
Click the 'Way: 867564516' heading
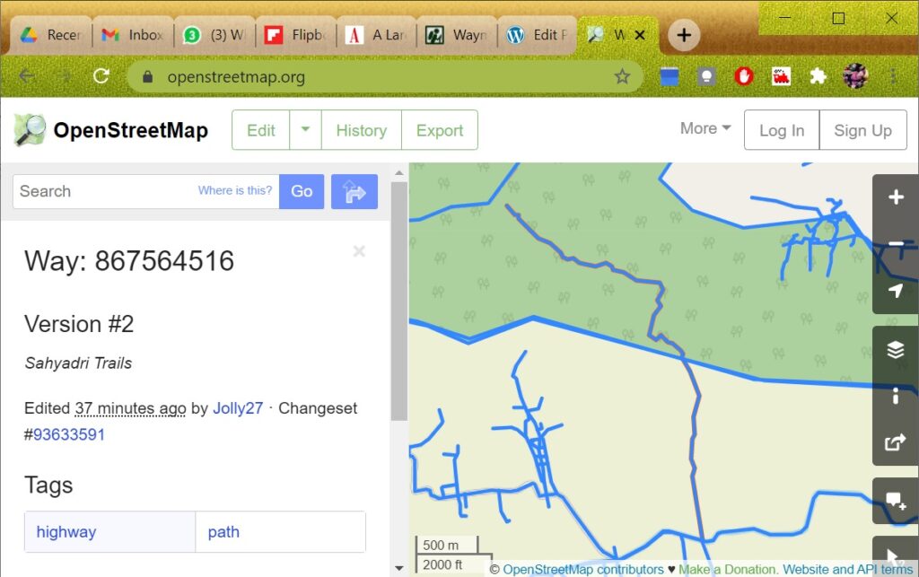[129, 260]
